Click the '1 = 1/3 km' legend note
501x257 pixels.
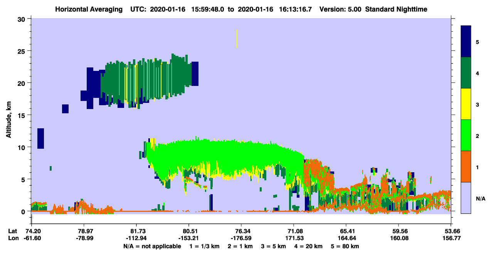[x=205, y=246]
